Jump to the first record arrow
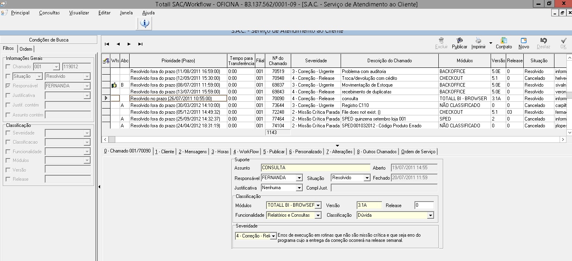 pos(107,44)
